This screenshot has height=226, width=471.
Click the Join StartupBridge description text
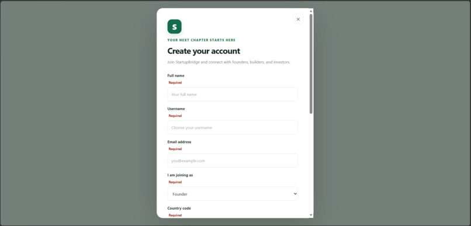coord(228,62)
